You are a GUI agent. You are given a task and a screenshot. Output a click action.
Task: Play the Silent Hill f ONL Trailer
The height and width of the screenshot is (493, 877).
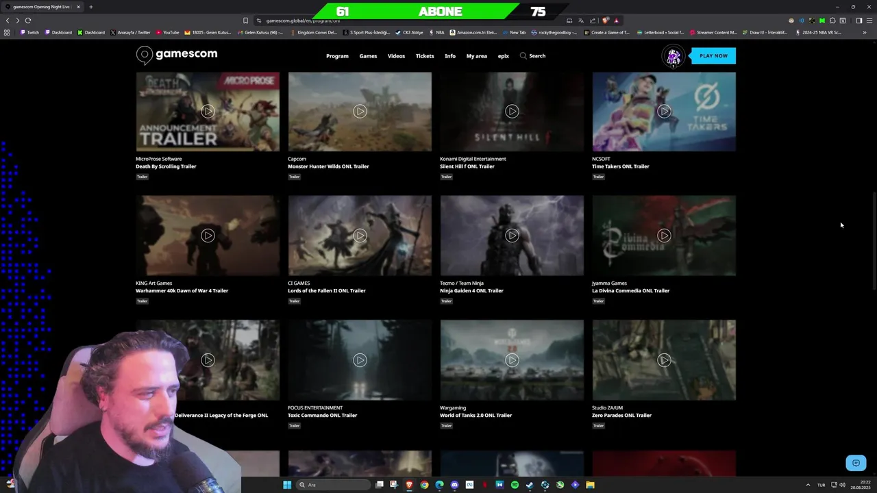[512, 111]
